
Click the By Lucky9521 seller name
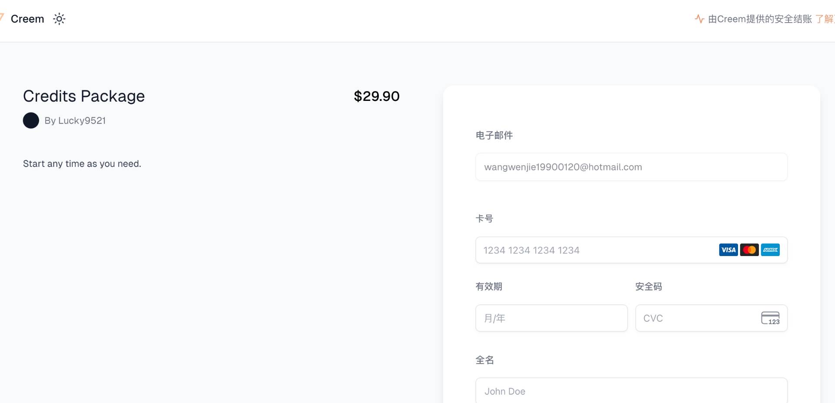click(75, 121)
